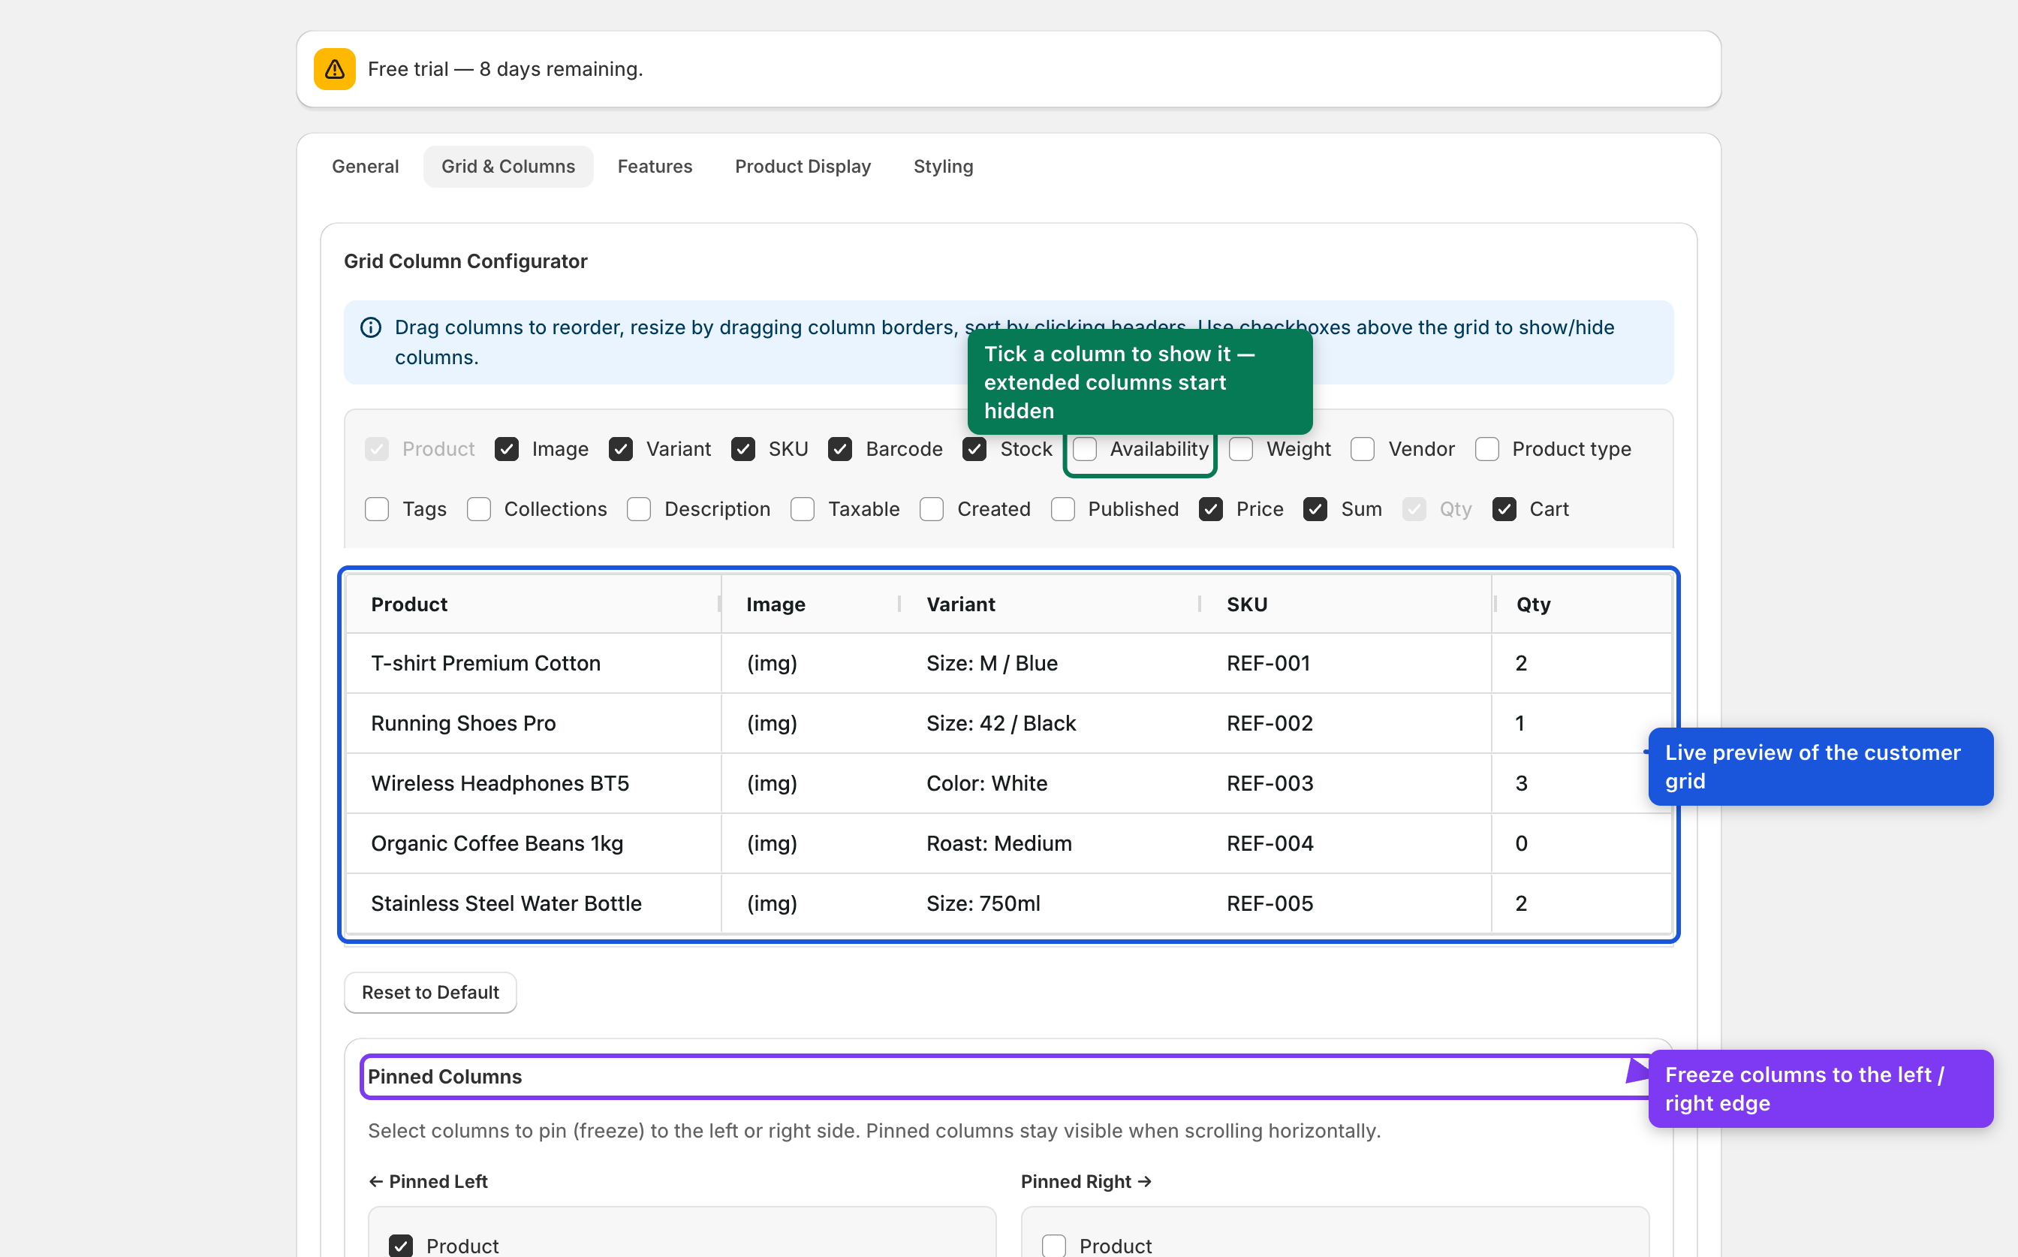This screenshot has width=2018, height=1257.
Task: Check Product under Pinned Right
Action: (x=1054, y=1246)
